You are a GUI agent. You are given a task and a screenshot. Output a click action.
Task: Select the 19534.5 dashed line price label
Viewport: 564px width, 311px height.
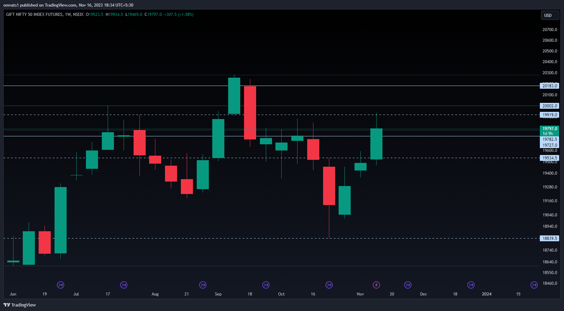tap(550, 158)
